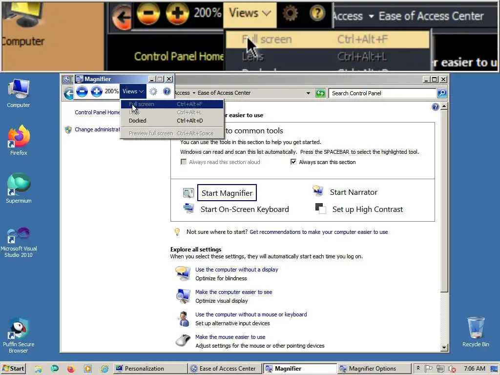Open the Computer desktop icon
Viewport: 500px width, 375px height.
click(19, 93)
